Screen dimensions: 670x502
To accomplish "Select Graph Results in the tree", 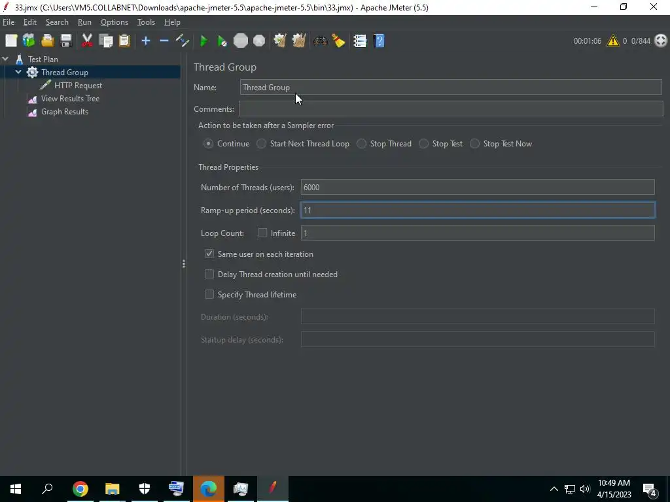I will point(65,112).
